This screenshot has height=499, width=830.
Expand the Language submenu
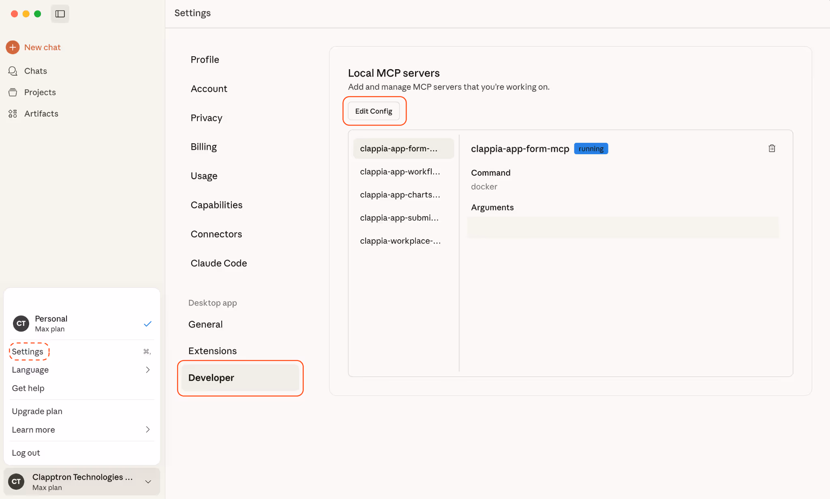148,369
